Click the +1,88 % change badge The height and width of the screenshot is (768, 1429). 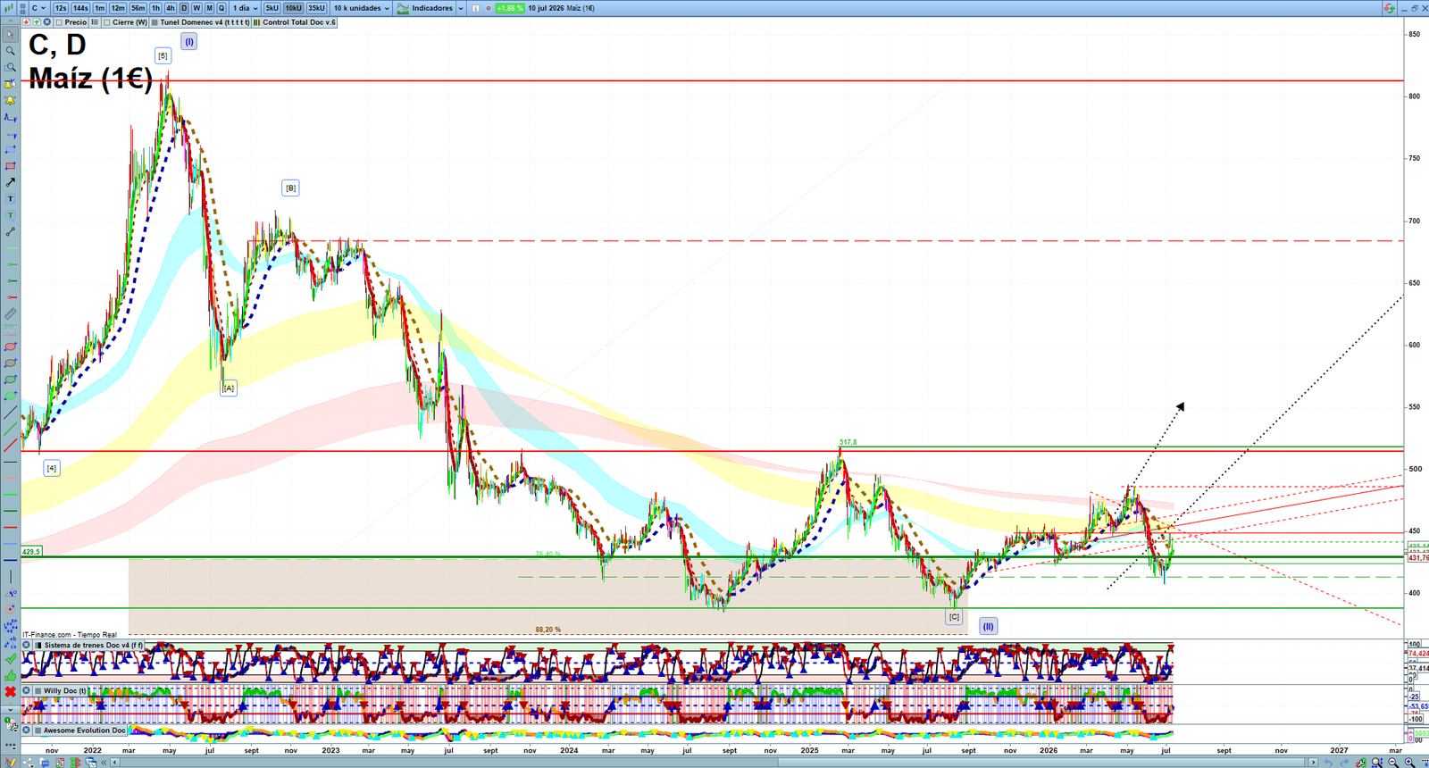[510, 8]
